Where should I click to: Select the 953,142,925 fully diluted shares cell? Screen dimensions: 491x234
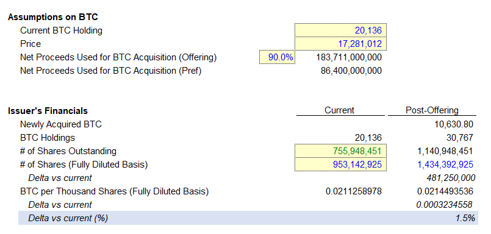(x=340, y=165)
